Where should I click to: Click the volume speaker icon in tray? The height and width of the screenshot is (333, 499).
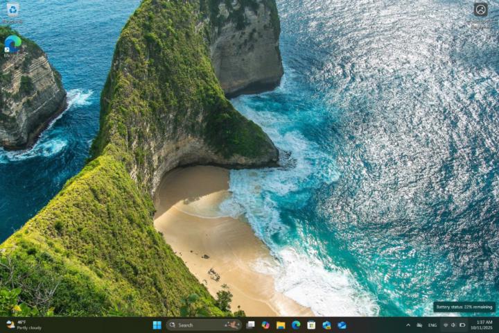pos(453,325)
